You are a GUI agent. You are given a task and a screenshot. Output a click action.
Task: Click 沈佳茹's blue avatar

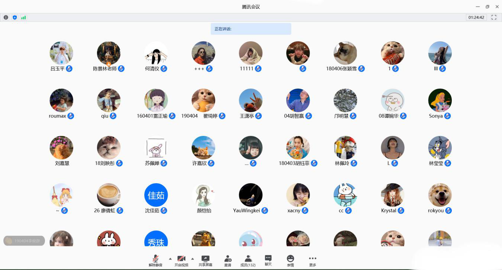pos(156,195)
